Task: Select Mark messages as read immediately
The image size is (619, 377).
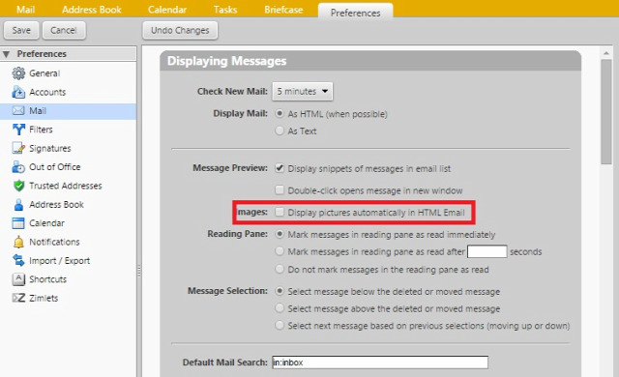Action: coord(280,234)
